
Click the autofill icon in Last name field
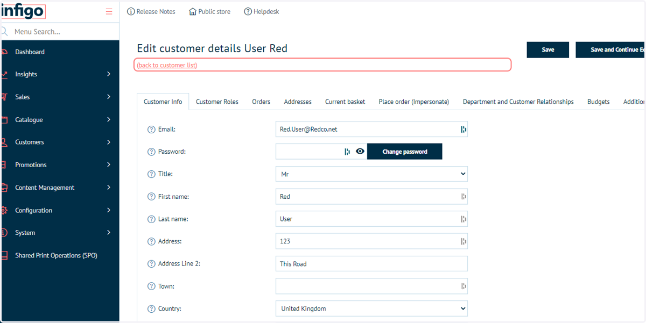(x=464, y=219)
